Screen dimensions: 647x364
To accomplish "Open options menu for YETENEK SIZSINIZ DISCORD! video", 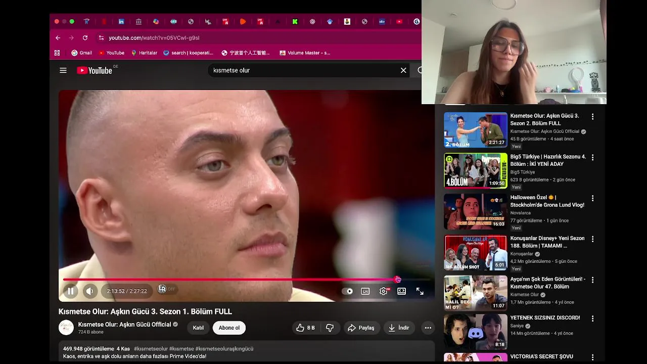I will [x=593, y=318].
